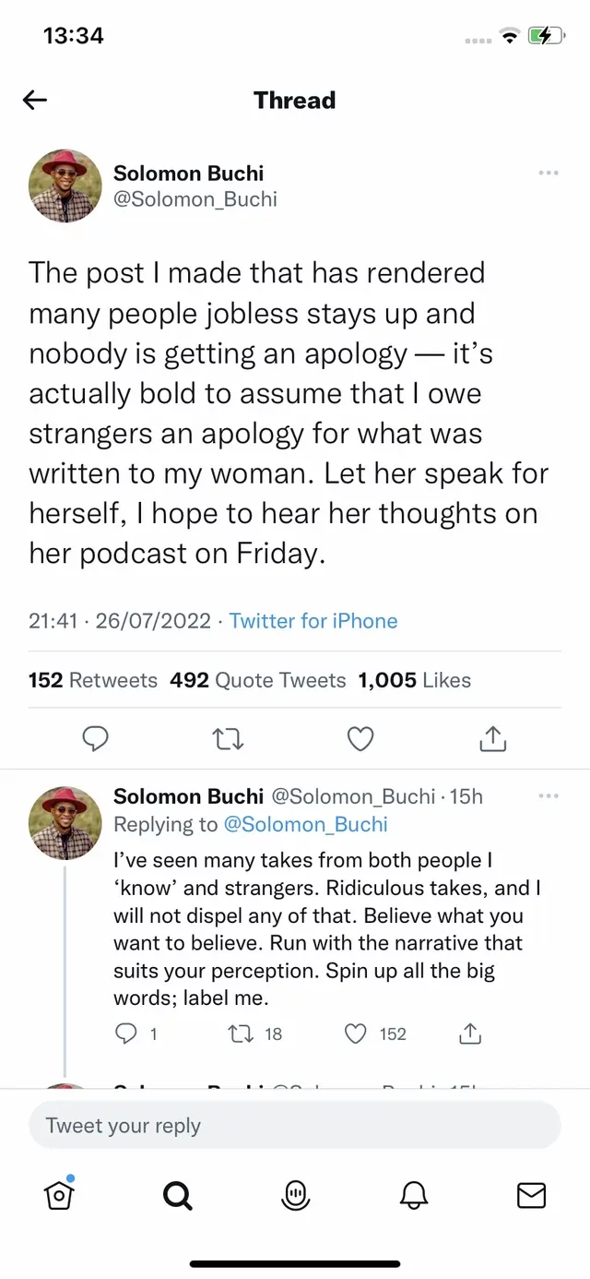Screen dimensions: 590x1279
Task: Reply to the main tweet
Action: coord(96,738)
